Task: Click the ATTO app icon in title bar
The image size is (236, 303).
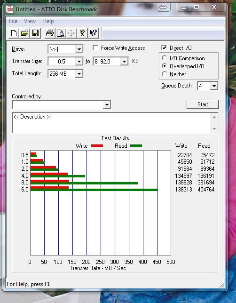Action: [x=9, y=9]
